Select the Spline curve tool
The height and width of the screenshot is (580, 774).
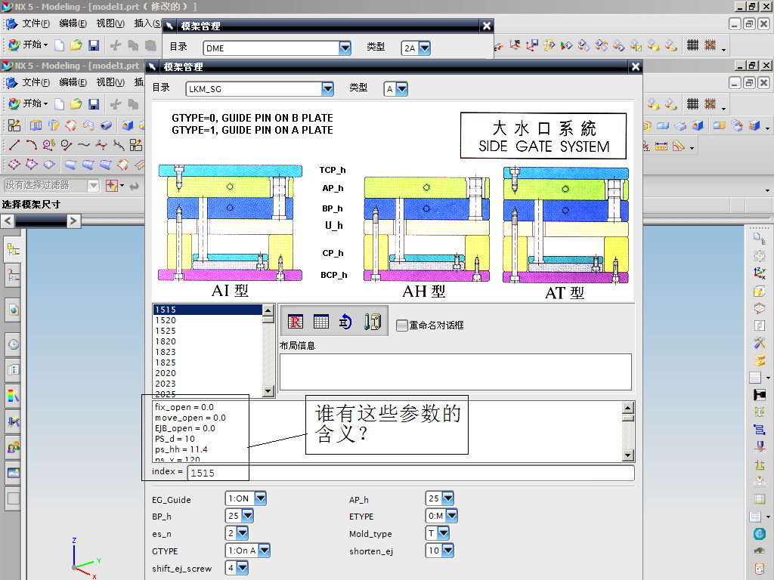coord(84,145)
